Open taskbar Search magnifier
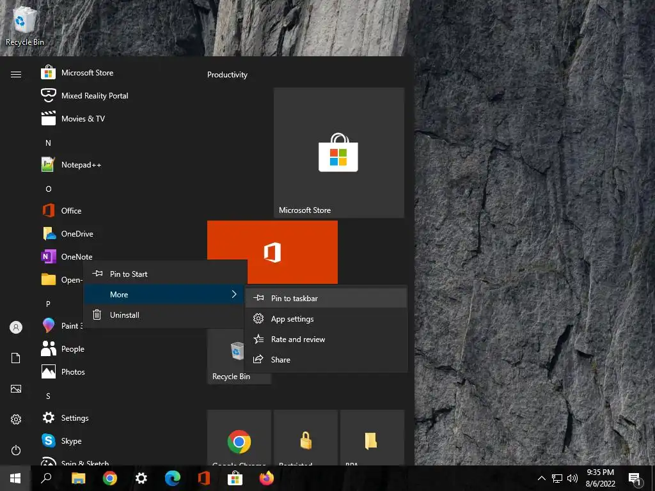The width and height of the screenshot is (655, 491). [46, 478]
